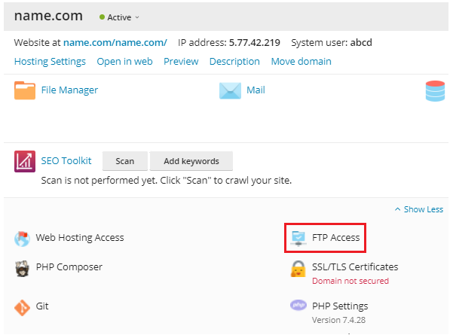Click the Add keywords button
Screen dimensions: 453x335
[191, 161]
